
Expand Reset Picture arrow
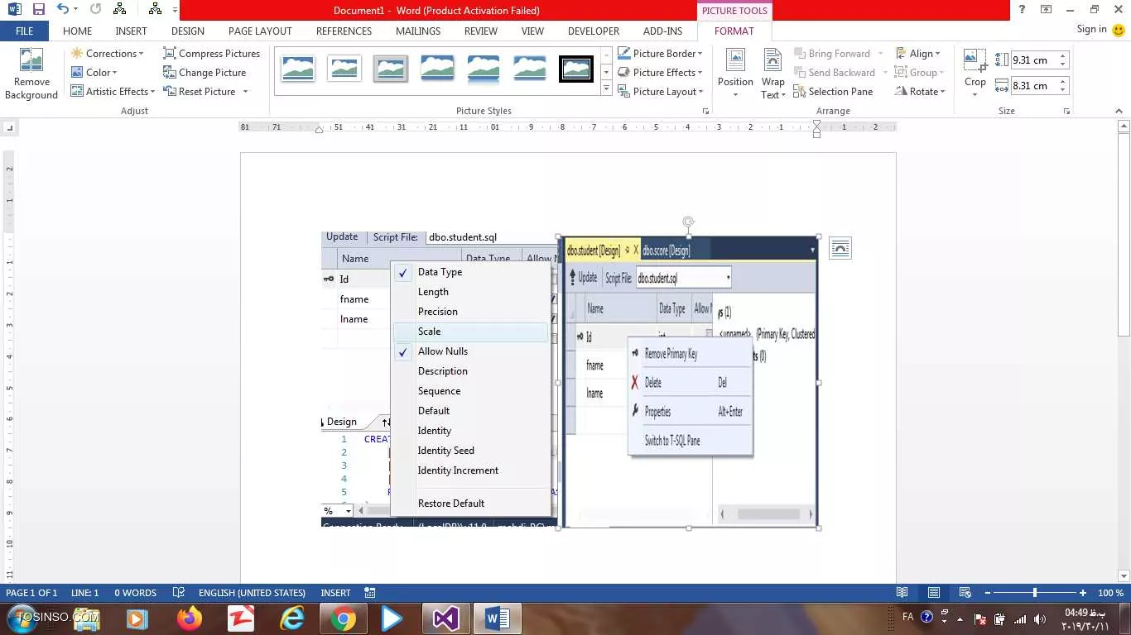tap(245, 92)
